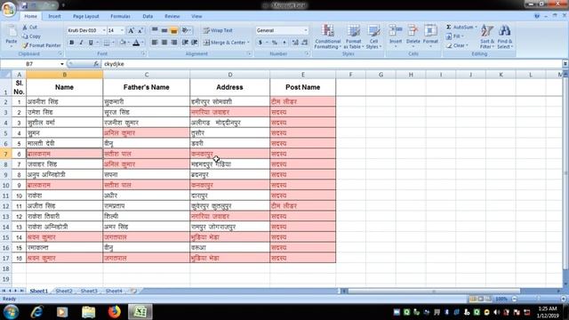The height and width of the screenshot is (320, 569).
Task: Launch Firefox from the taskbar
Action: click(115, 312)
